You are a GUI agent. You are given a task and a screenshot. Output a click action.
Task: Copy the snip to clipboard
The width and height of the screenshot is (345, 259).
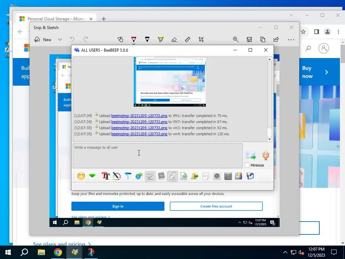pyautogui.click(x=263, y=39)
